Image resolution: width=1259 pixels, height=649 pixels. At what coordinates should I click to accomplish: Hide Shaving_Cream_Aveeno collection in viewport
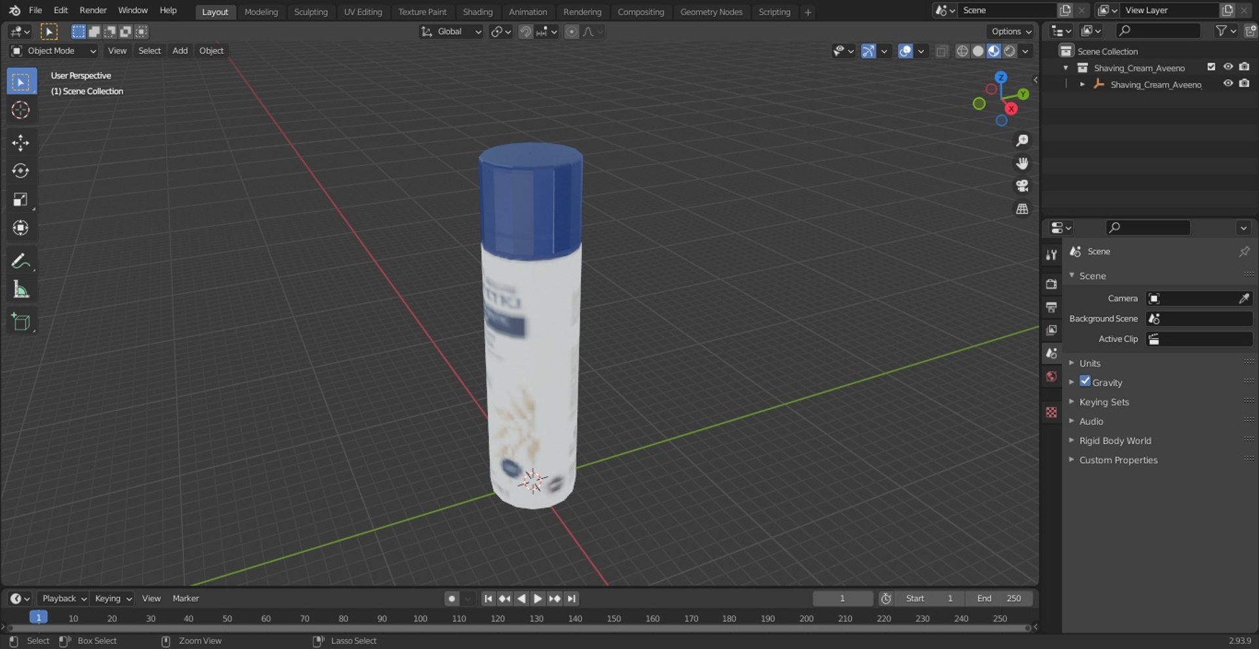1228,67
